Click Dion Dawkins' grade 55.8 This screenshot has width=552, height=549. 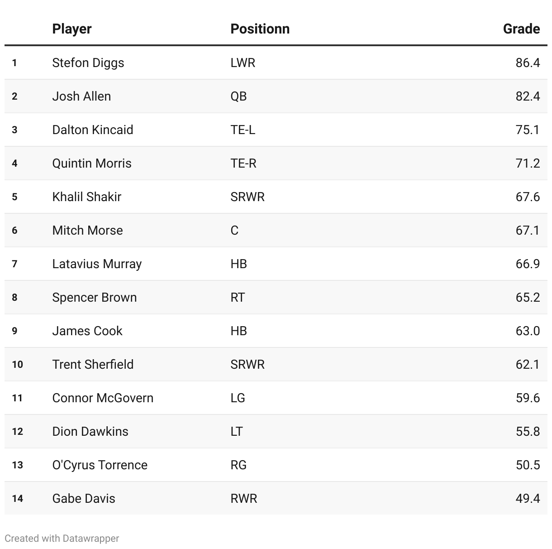(x=528, y=431)
